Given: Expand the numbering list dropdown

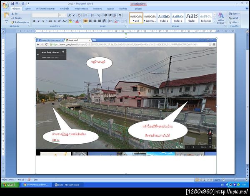Looking at the screenshot, I should (x=95, y=15).
